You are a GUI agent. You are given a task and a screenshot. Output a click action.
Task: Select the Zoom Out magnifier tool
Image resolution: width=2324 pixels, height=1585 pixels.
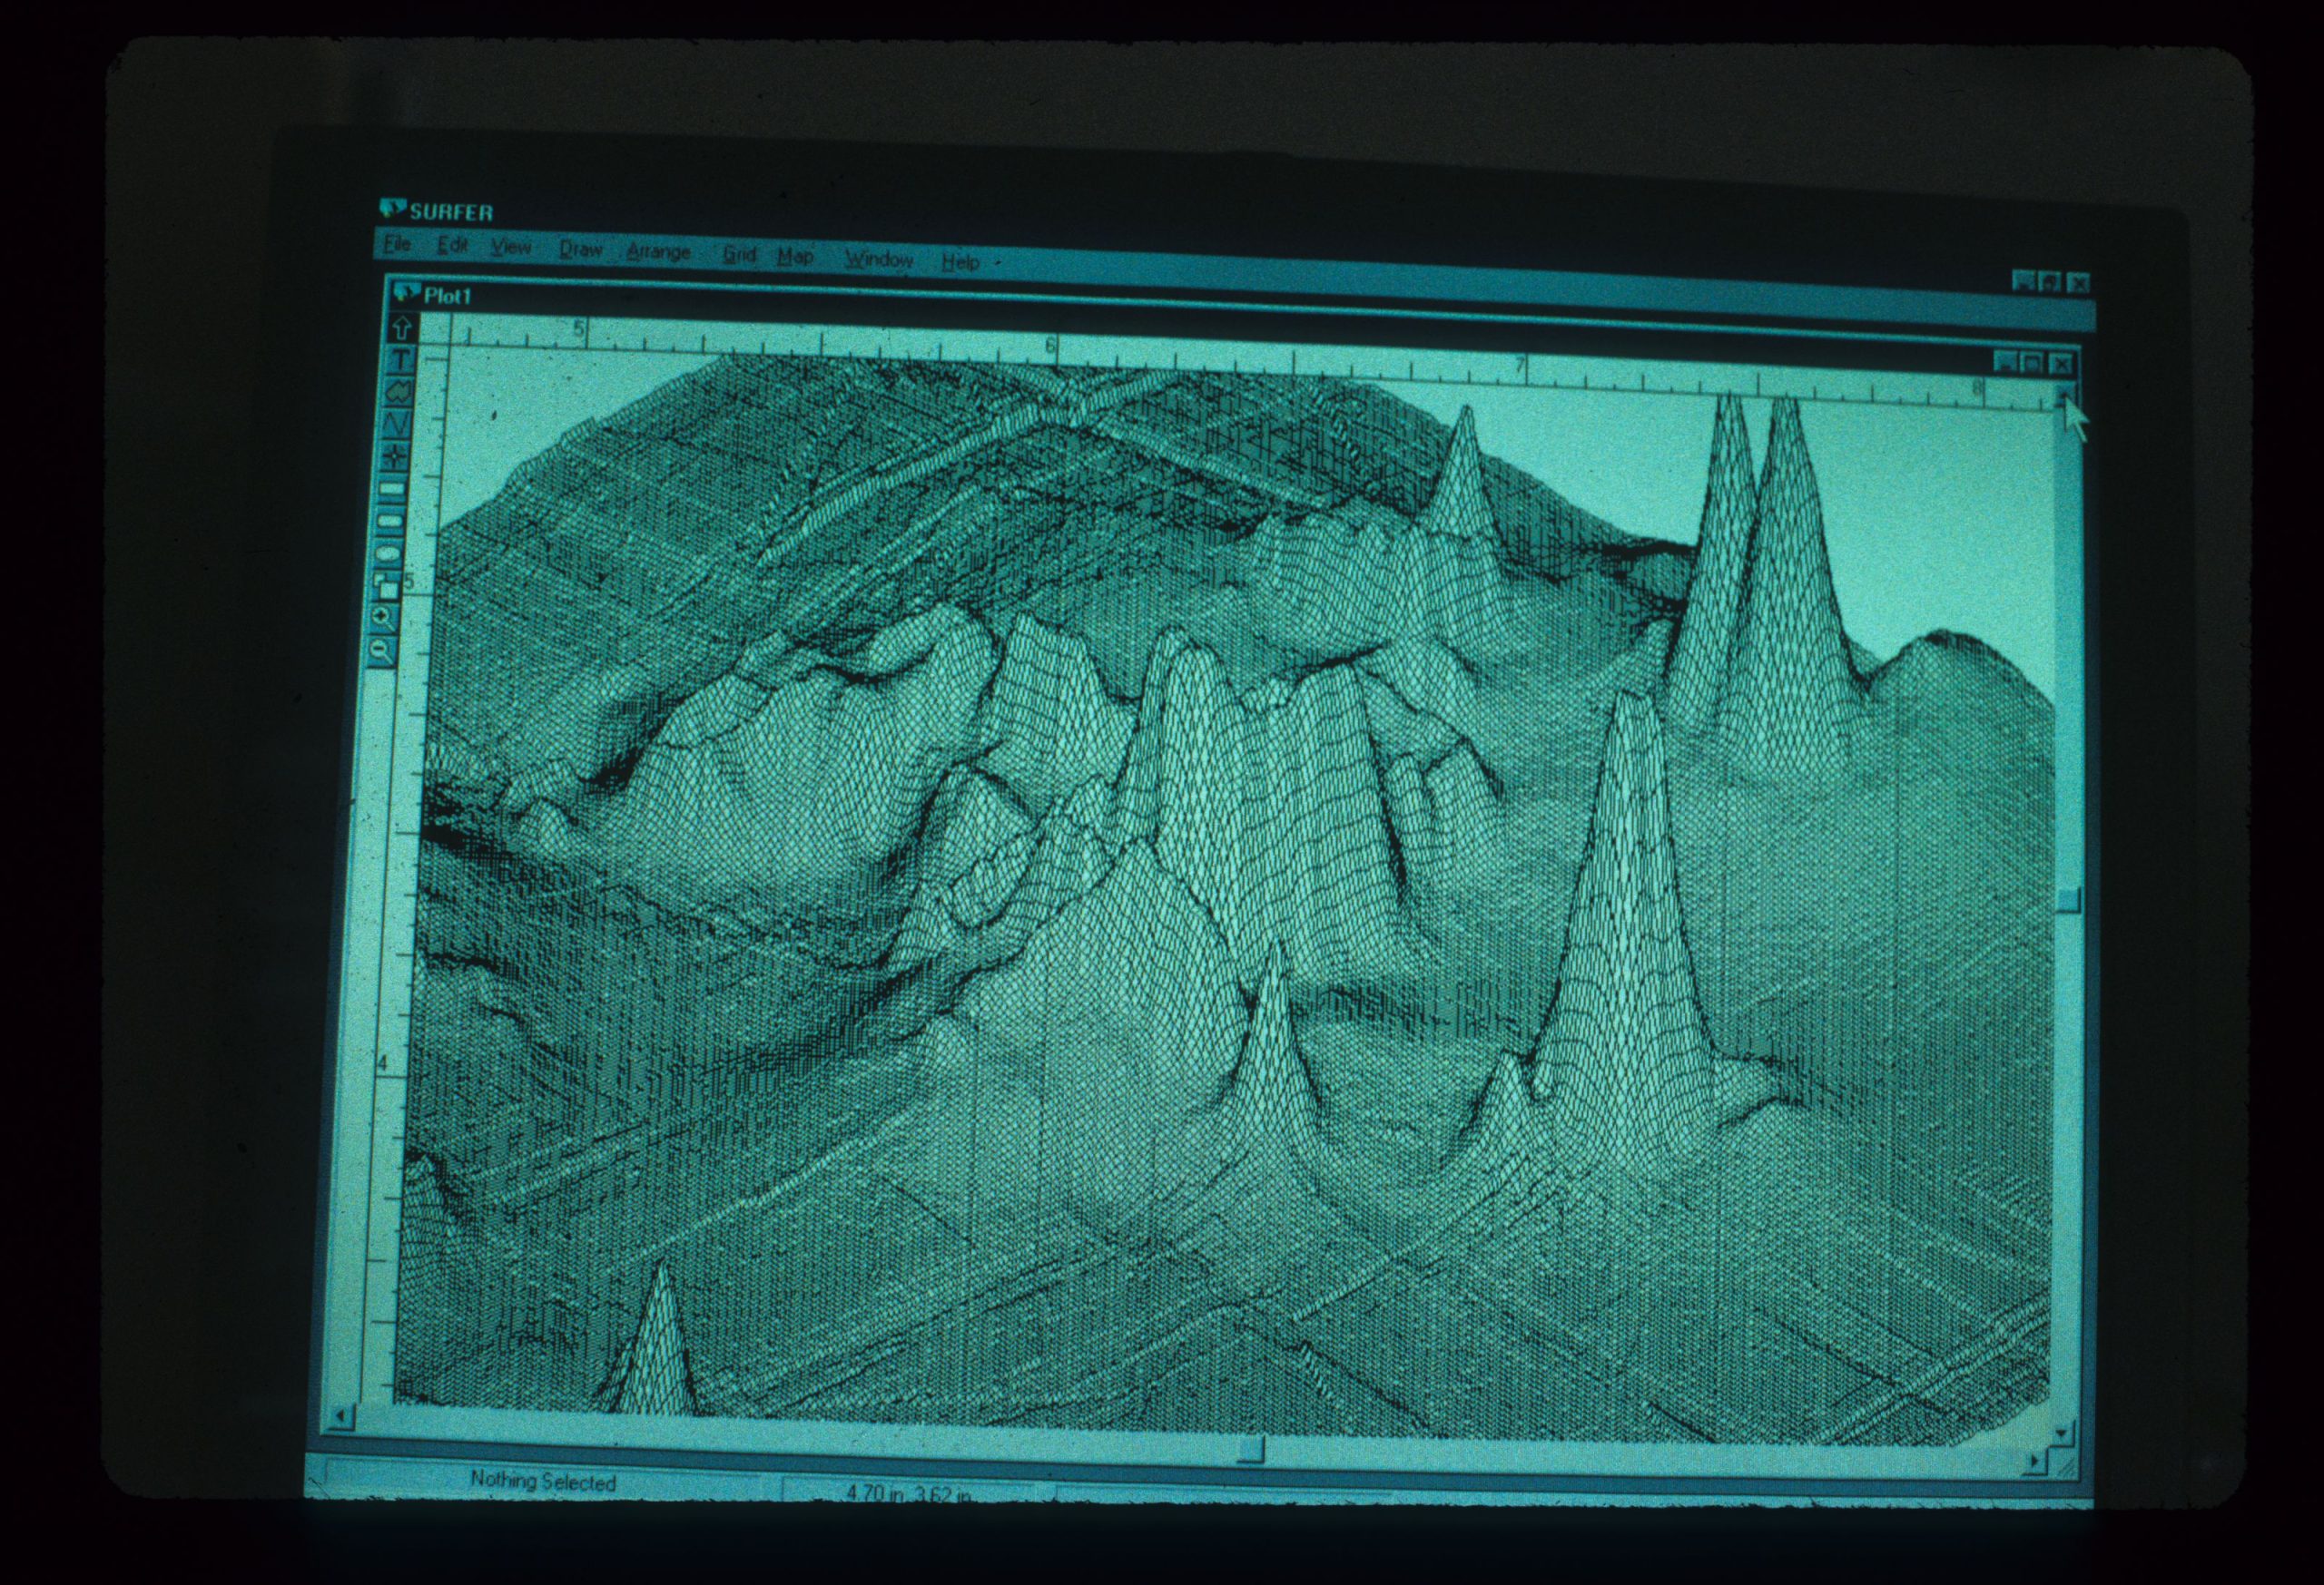click(383, 651)
